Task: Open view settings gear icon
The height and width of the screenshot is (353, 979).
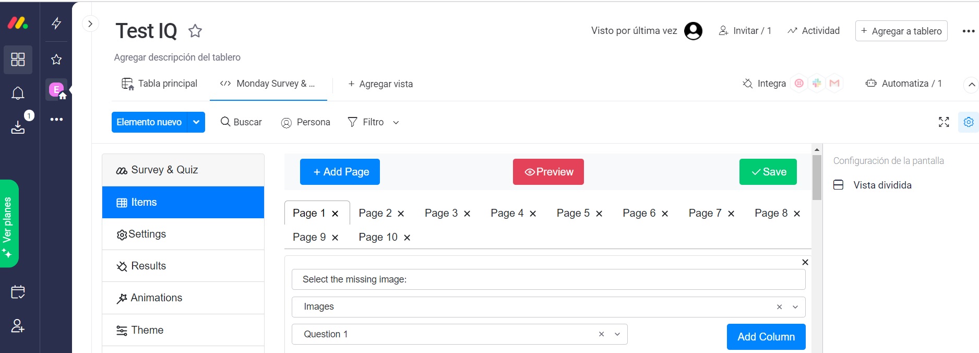Action: click(x=969, y=122)
